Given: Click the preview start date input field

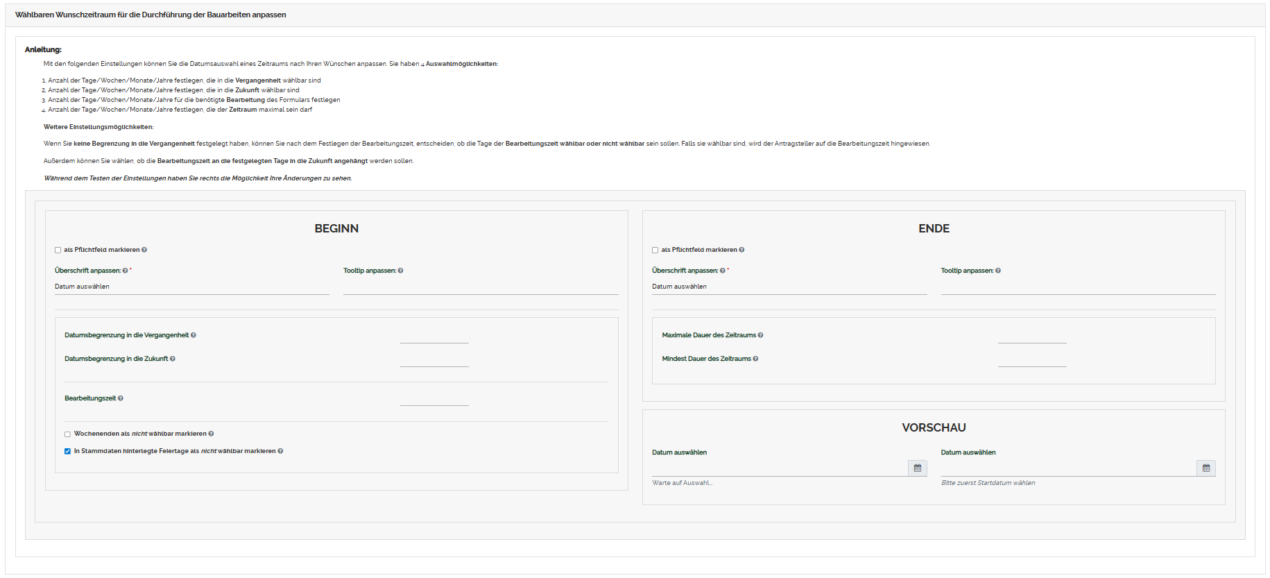Looking at the screenshot, I should click(x=779, y=468).
